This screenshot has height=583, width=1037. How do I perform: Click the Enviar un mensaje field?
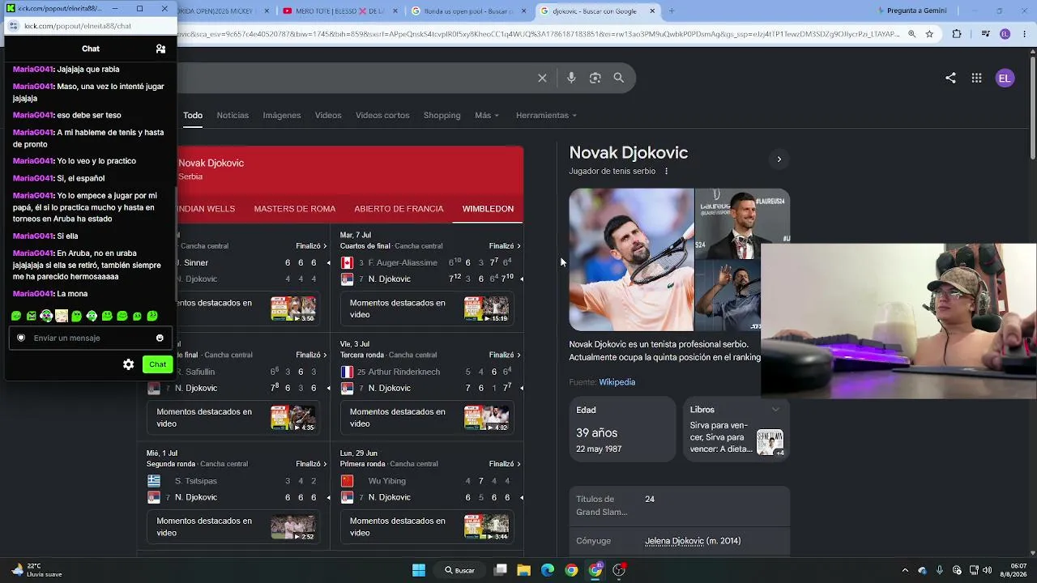coord(91,338)
